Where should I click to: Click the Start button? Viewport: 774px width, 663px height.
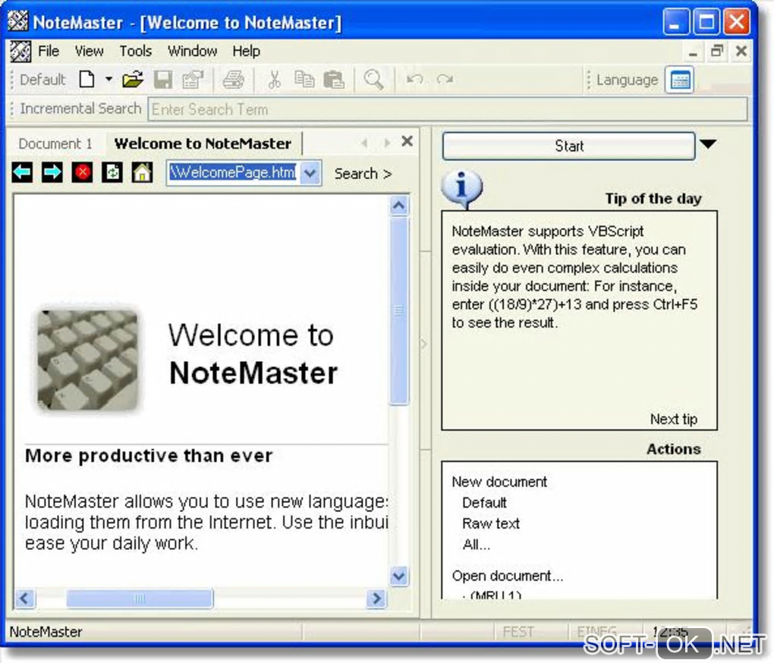pyautogui.click(x=568, y=146)
